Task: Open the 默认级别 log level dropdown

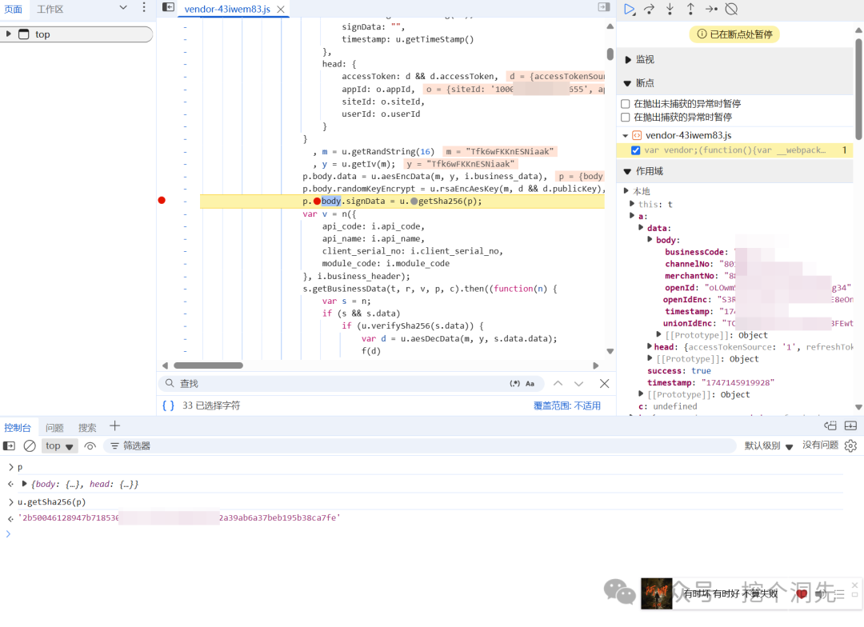Action: tap(769, 445)
